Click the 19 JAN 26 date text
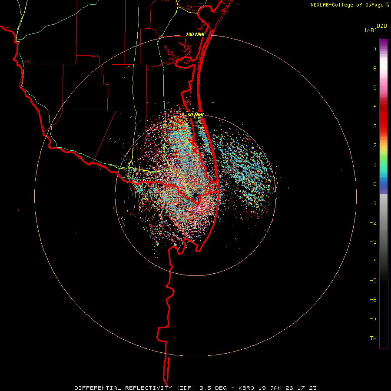This screenshot has height=391, width=391. click(276, 388)
